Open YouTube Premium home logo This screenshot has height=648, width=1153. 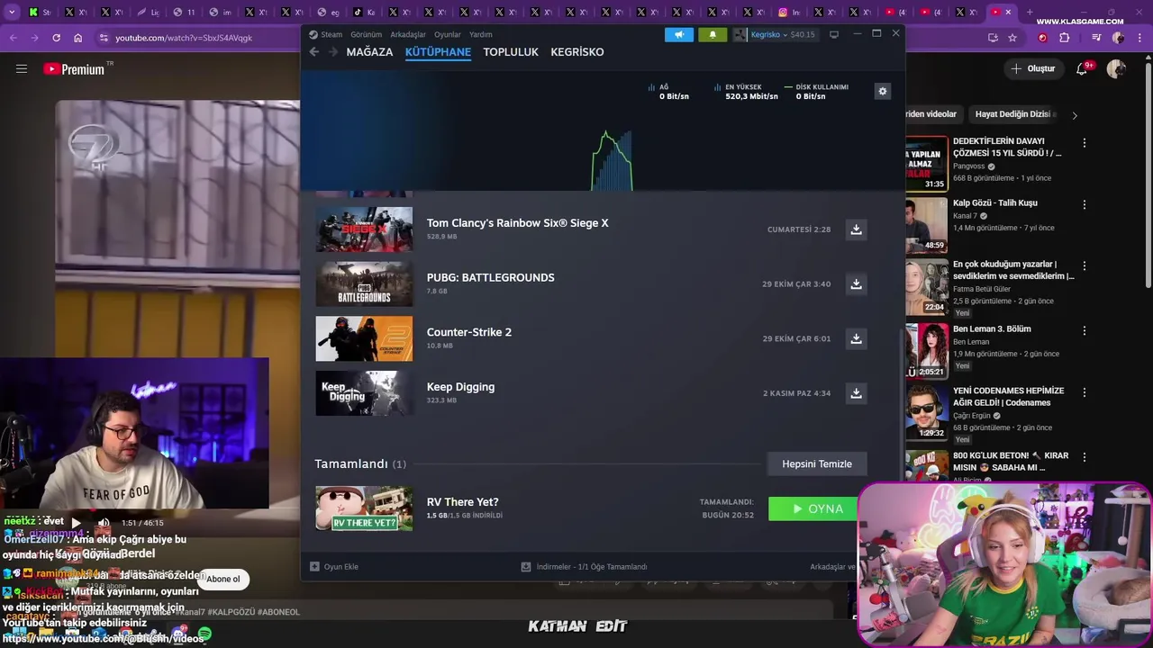pos(74,69)
